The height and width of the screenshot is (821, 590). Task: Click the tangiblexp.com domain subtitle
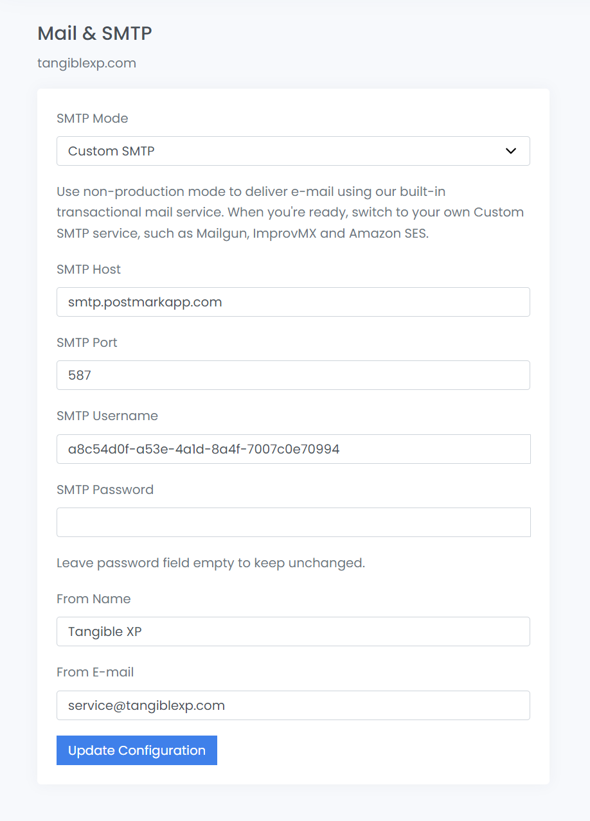87,63
